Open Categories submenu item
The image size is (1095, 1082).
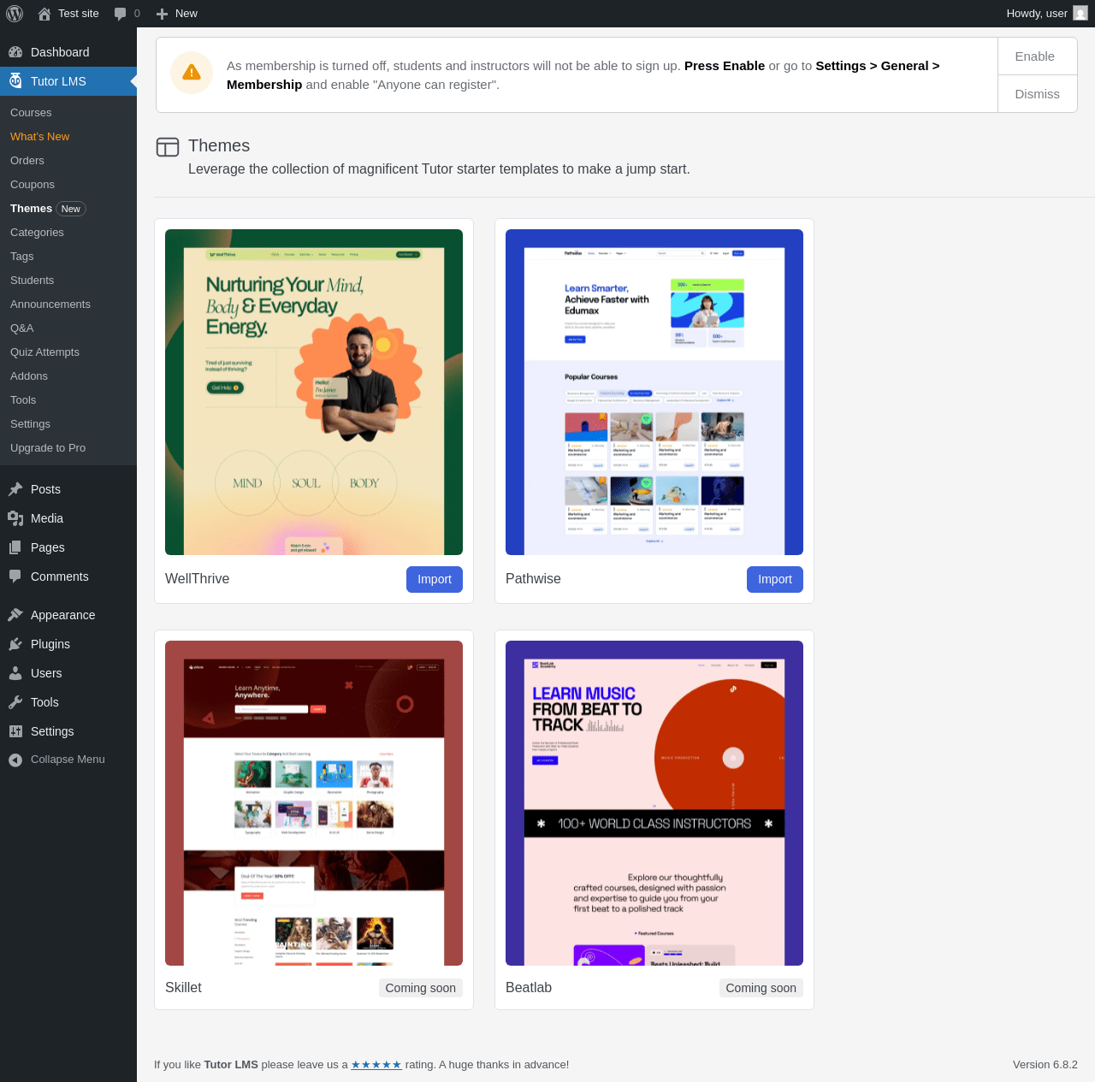(x=37, y=233)
